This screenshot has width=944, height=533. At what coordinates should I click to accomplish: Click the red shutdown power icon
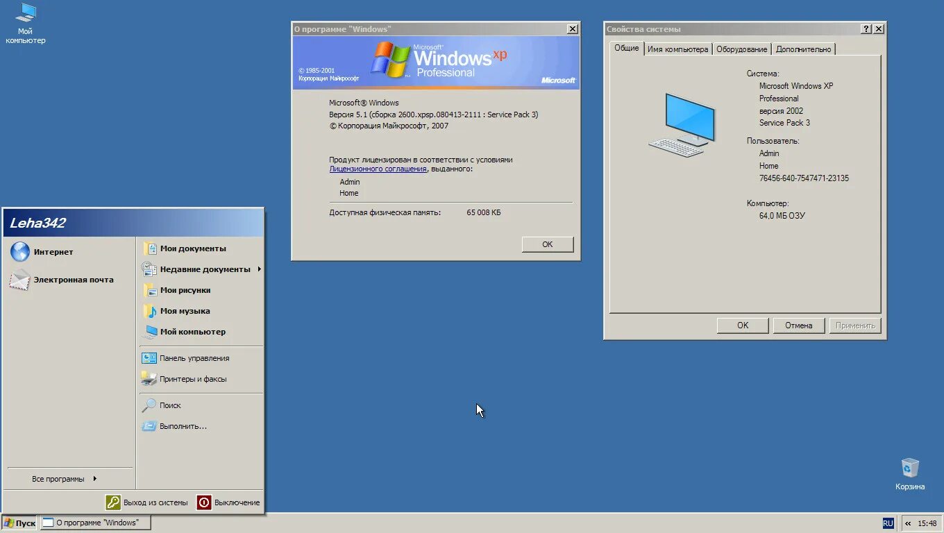tap(204, 502)
